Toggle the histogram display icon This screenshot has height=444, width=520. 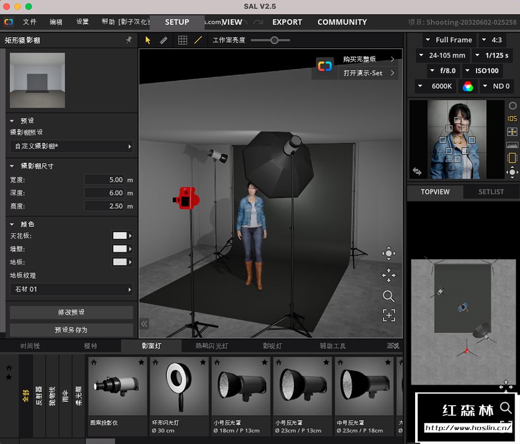(x=512, y=145)
